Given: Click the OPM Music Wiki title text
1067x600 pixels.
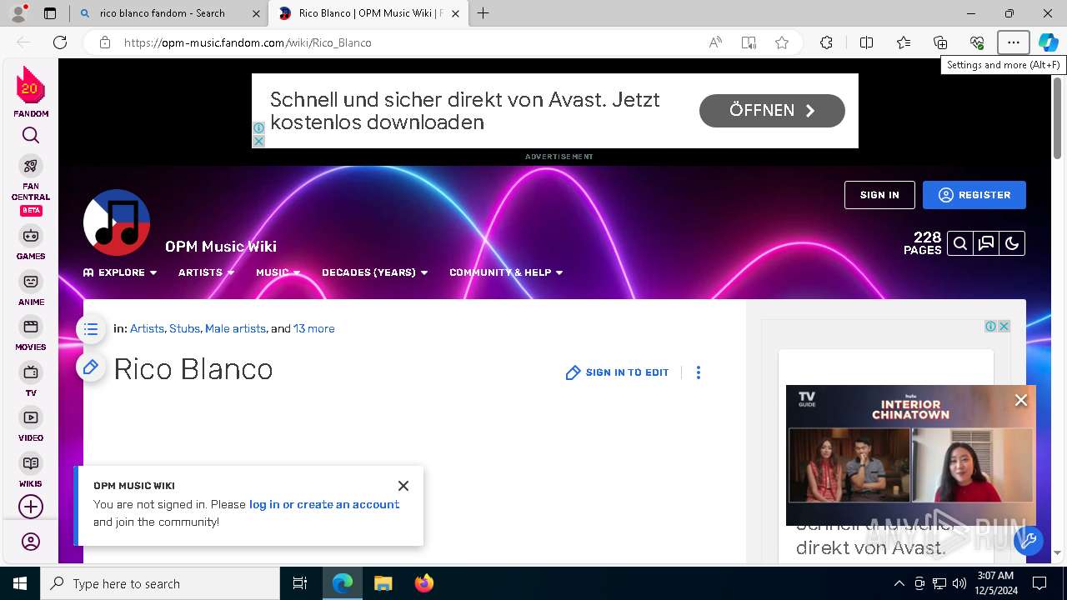Looking at the screenshot, I should [221, 247].
